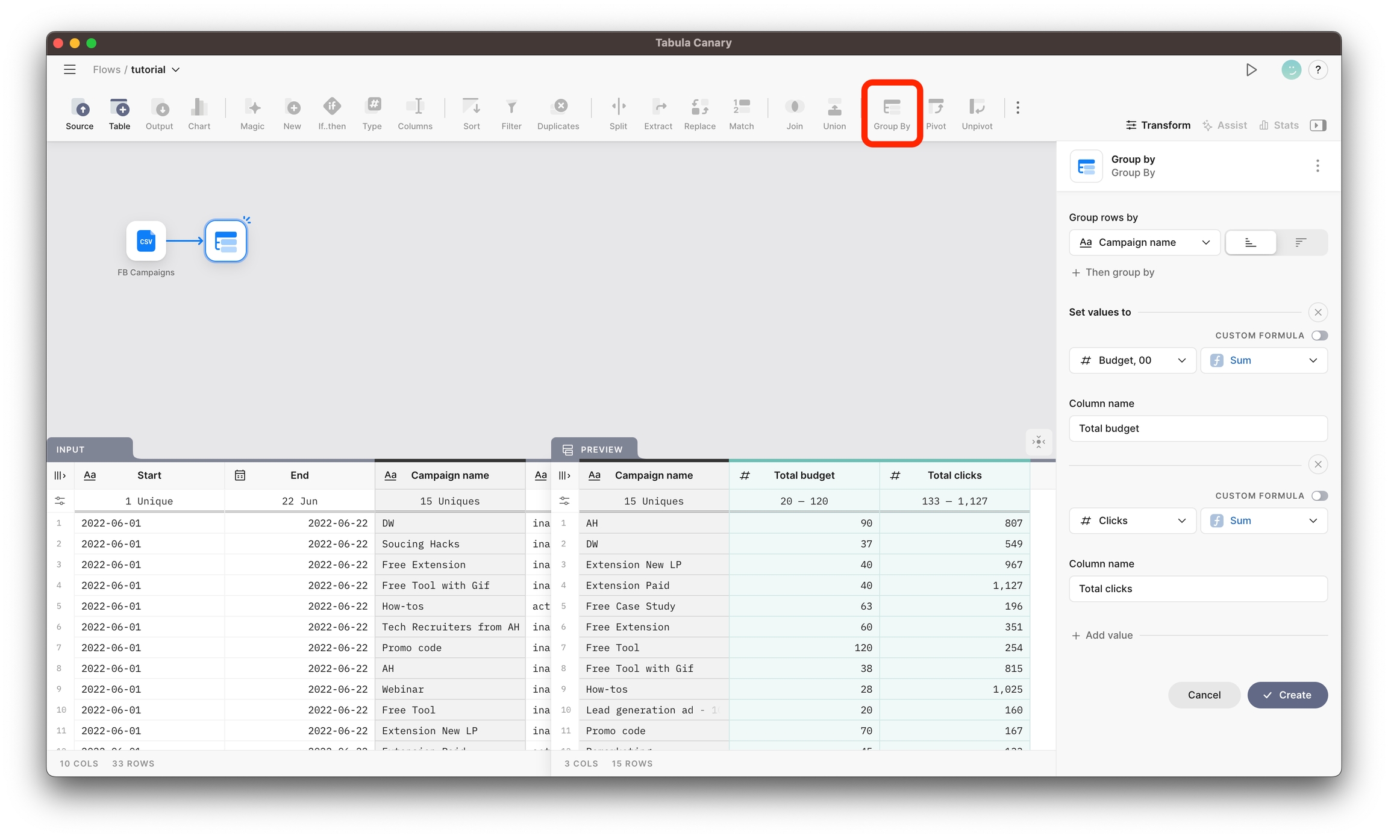Open the Campaign name grouping dropdown
The width and height of the screenshot is (1388, 838).
tap(1144, 242)
